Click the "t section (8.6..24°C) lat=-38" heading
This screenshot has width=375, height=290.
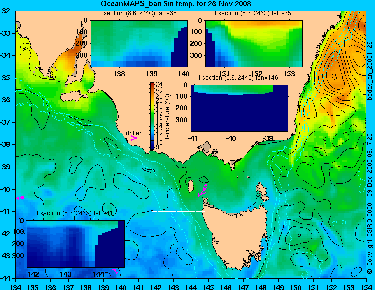click(x=138, y=13)
